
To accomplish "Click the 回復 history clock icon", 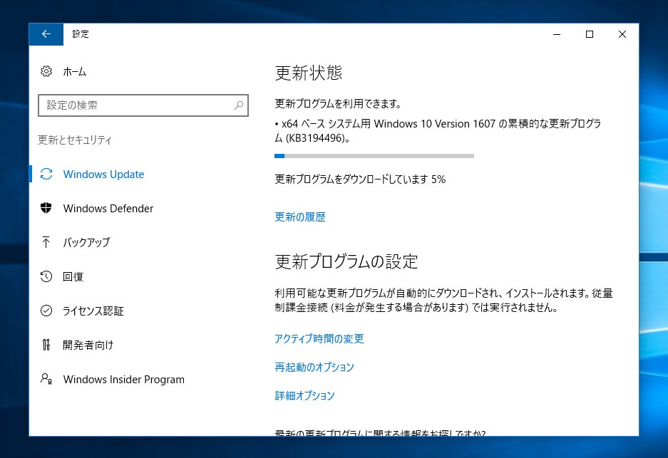I will (x=46, y=276).
